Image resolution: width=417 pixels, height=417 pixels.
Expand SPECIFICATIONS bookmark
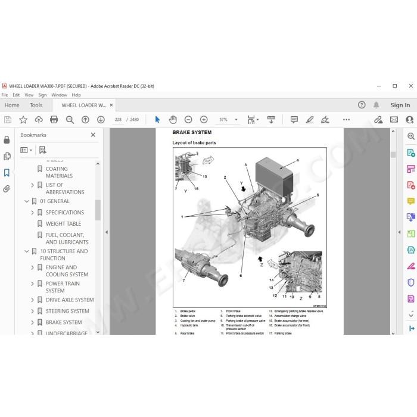click(x=32, y=213)
